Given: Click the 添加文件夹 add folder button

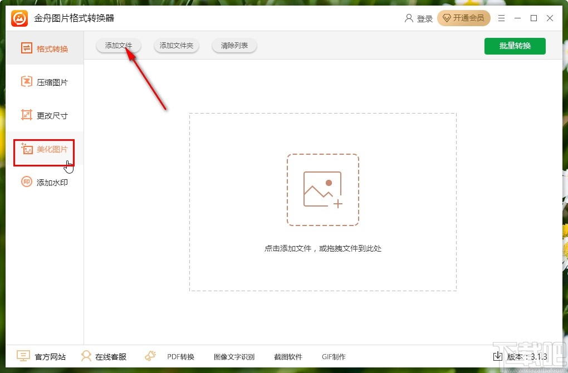Looking at the screenshot, I should pos(176,46).
